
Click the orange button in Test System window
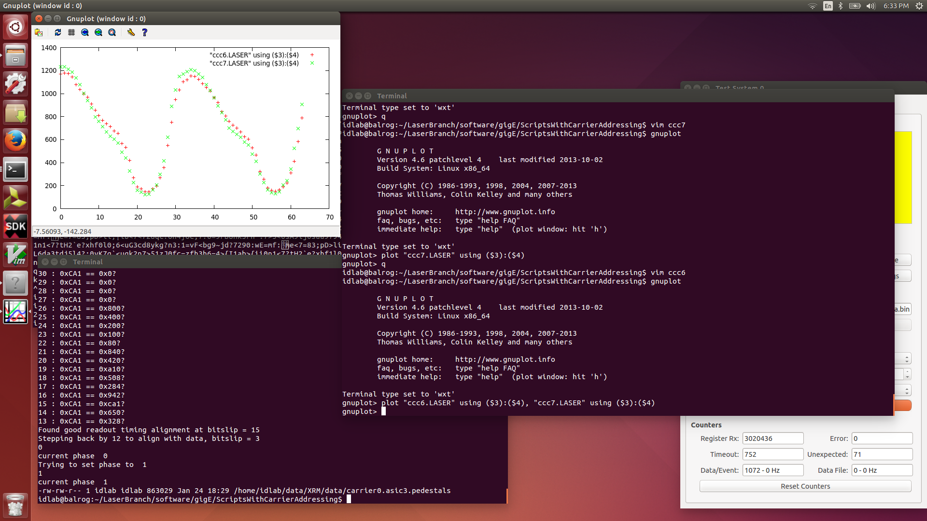(x=903, y=405)
